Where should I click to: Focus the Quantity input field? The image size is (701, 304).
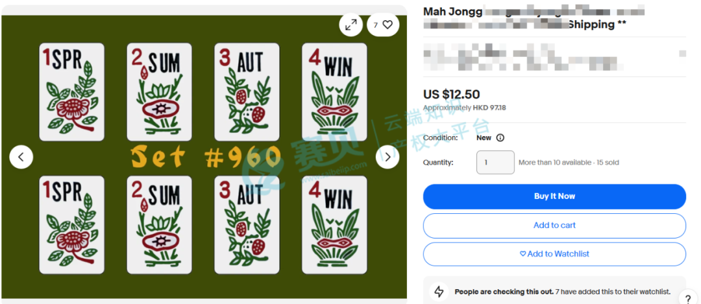(x=495, y=163)
